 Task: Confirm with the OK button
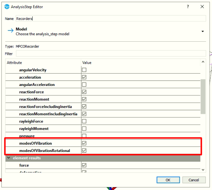point(168,180)
